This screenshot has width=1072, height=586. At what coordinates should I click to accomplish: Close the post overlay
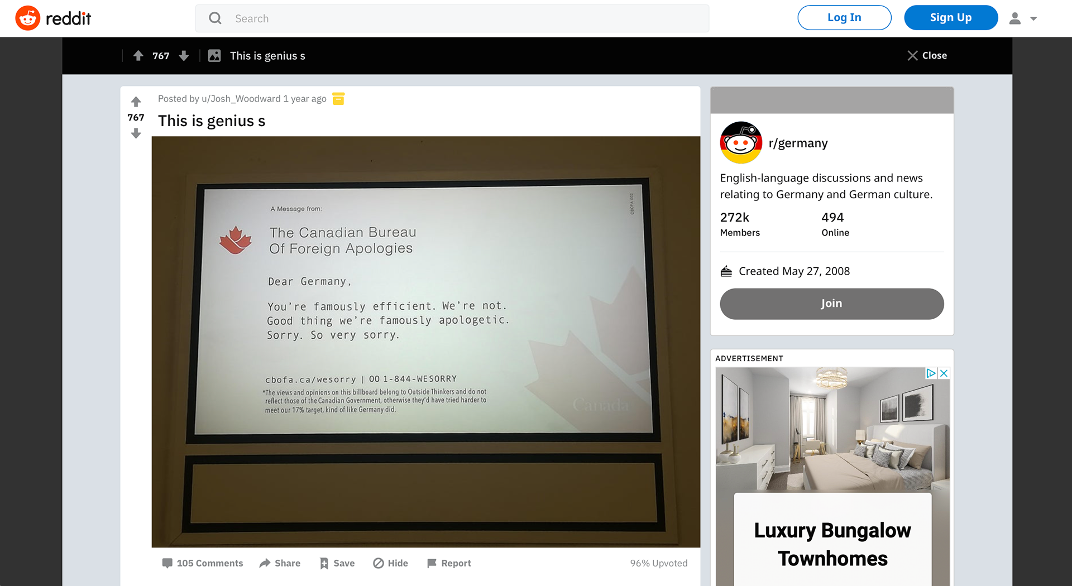[x=927, y=55]
